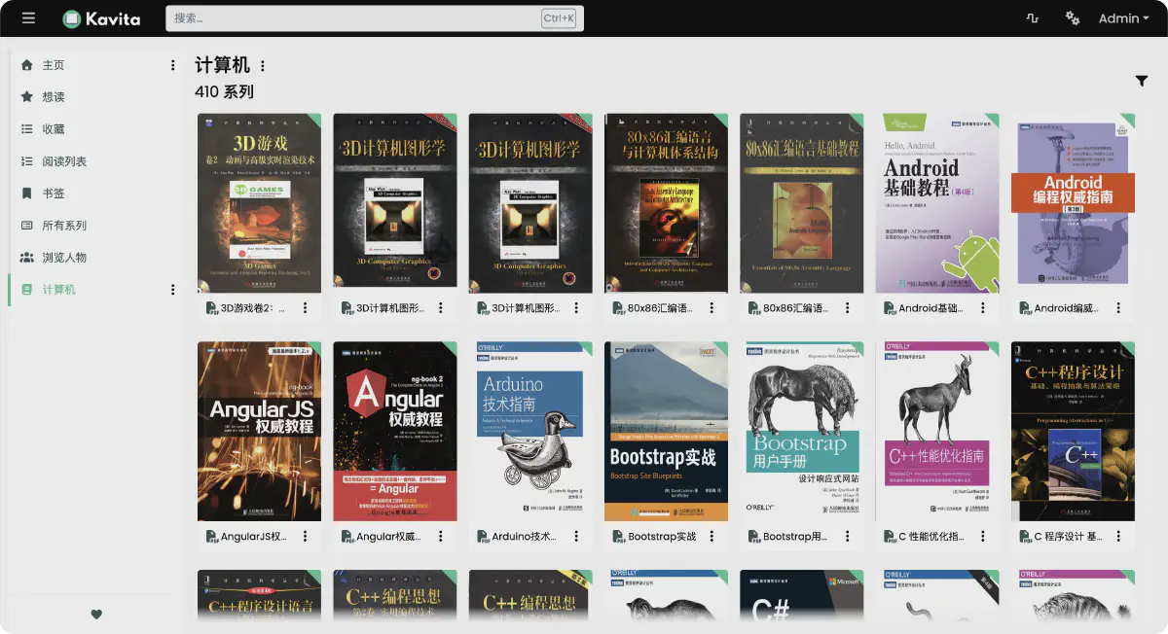Click the filter funnel icon
This screenshot has height=634, width=1168.
coord(1142,82)
